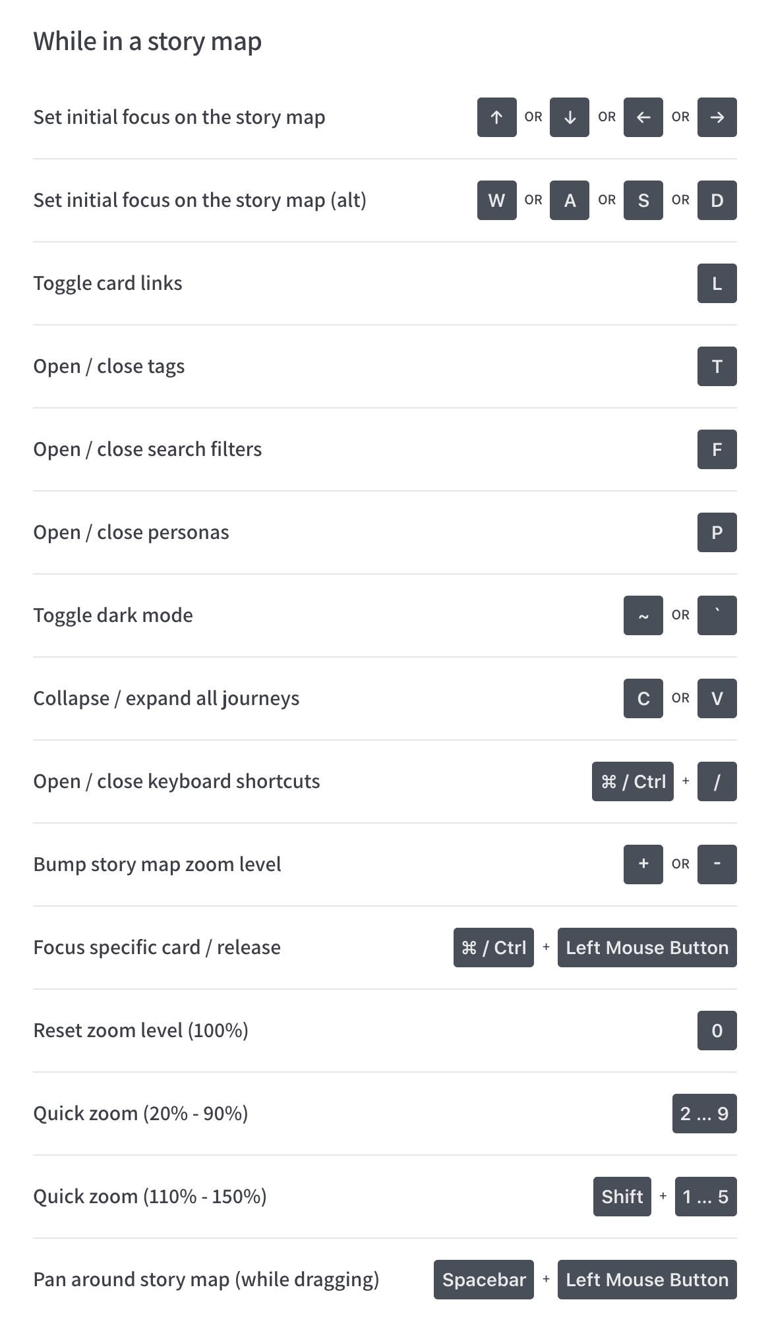Click the L key for card links
Image resolution: width=770 pixels, height=1331 pixels.
[x=717, y=283]
